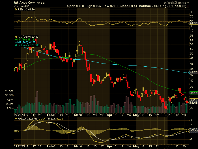This screenshot has height=149, width=198.
Task: Click the Feb label under the price chart
Action: click(x=50, y=115)
